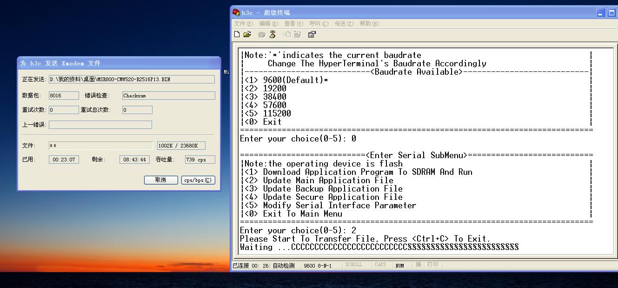618x288 pixels.
Task: Click the 正在发送 file path field
Action: pos(132,79)
